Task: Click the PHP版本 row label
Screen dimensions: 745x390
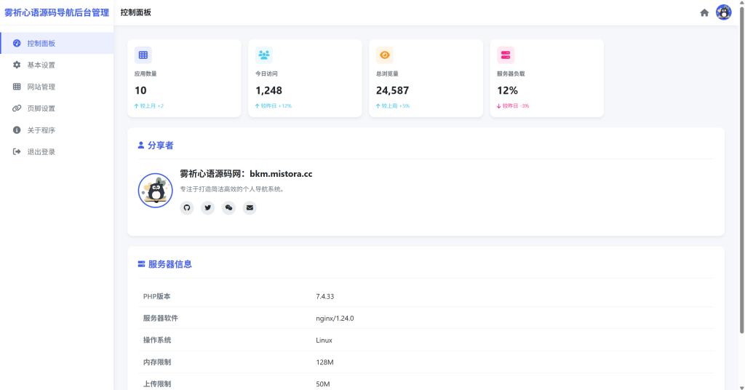Action: click(x=157, y=296)
